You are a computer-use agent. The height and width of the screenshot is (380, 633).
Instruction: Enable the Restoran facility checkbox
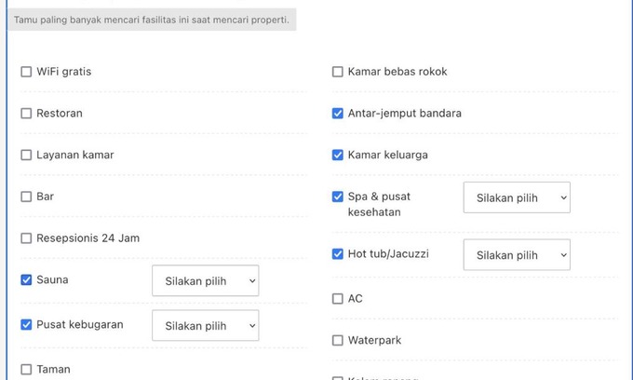pyautogui.click(x=26, y=114)
